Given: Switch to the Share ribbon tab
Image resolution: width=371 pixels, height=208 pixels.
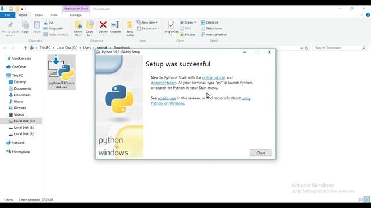Looking at the screenshot, I should click(x=39, y=15).
